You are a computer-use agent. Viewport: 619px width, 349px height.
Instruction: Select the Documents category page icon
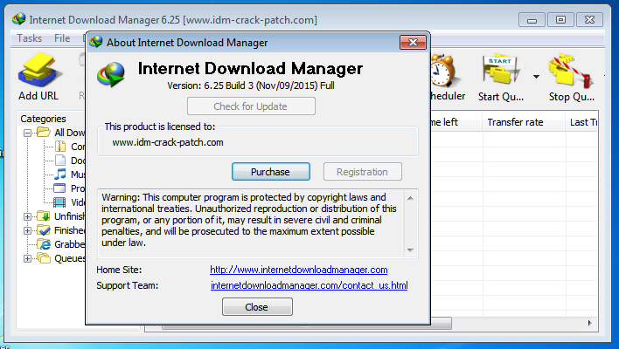click(60, 161)
